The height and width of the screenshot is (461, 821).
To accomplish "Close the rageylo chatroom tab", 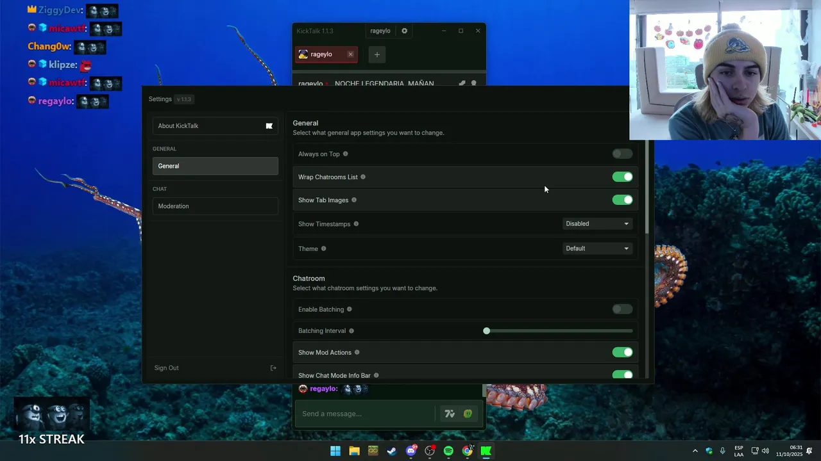I will [x=350, y=54].
